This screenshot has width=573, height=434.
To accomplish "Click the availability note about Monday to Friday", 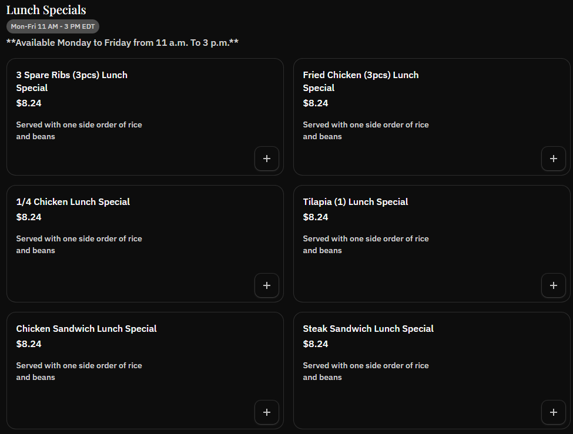I will pos(122,42).
